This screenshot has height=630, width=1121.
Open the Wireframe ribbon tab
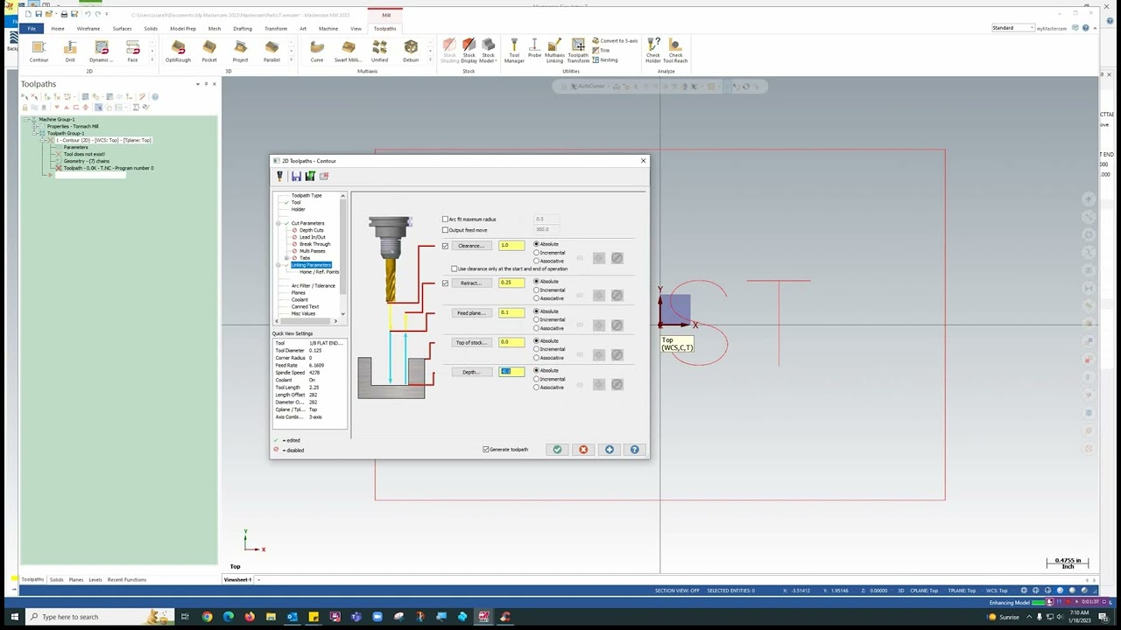88,28
